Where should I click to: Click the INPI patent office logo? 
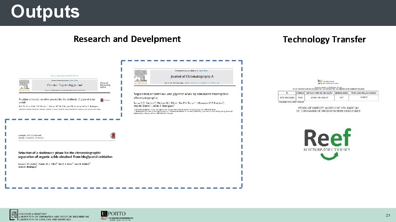[x=328, y=82]
